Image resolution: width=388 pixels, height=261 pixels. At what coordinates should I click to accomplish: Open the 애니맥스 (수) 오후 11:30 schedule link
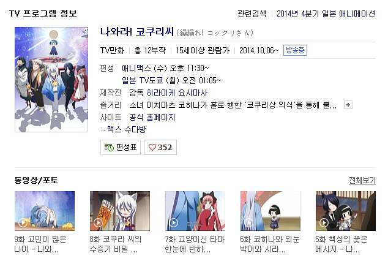coord(165,68)
